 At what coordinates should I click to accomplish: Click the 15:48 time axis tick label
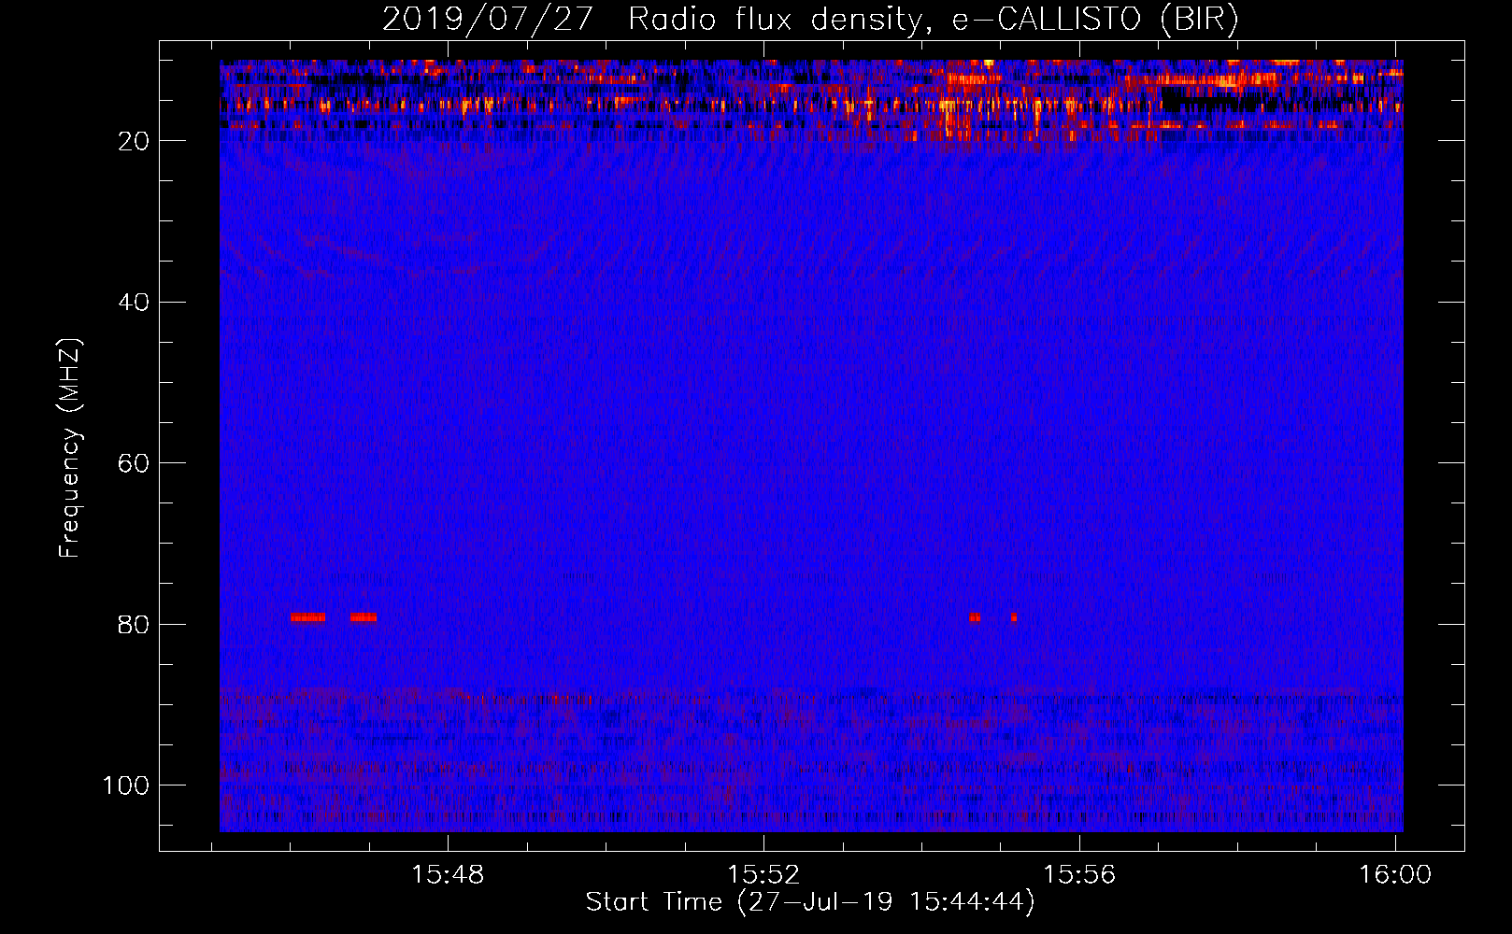point(449,875)
